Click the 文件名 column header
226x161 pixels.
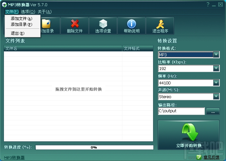point(63,48)
